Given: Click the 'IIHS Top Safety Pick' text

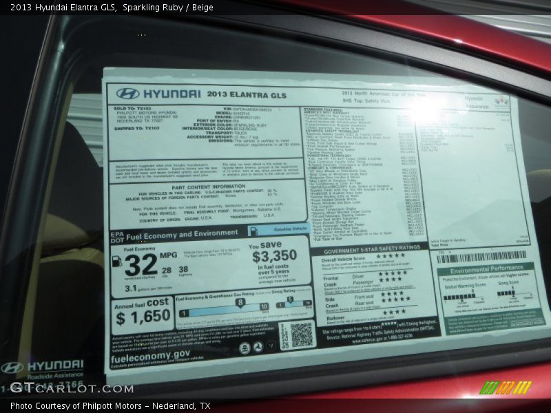Looking at the screenshot, I should (366, 100).
